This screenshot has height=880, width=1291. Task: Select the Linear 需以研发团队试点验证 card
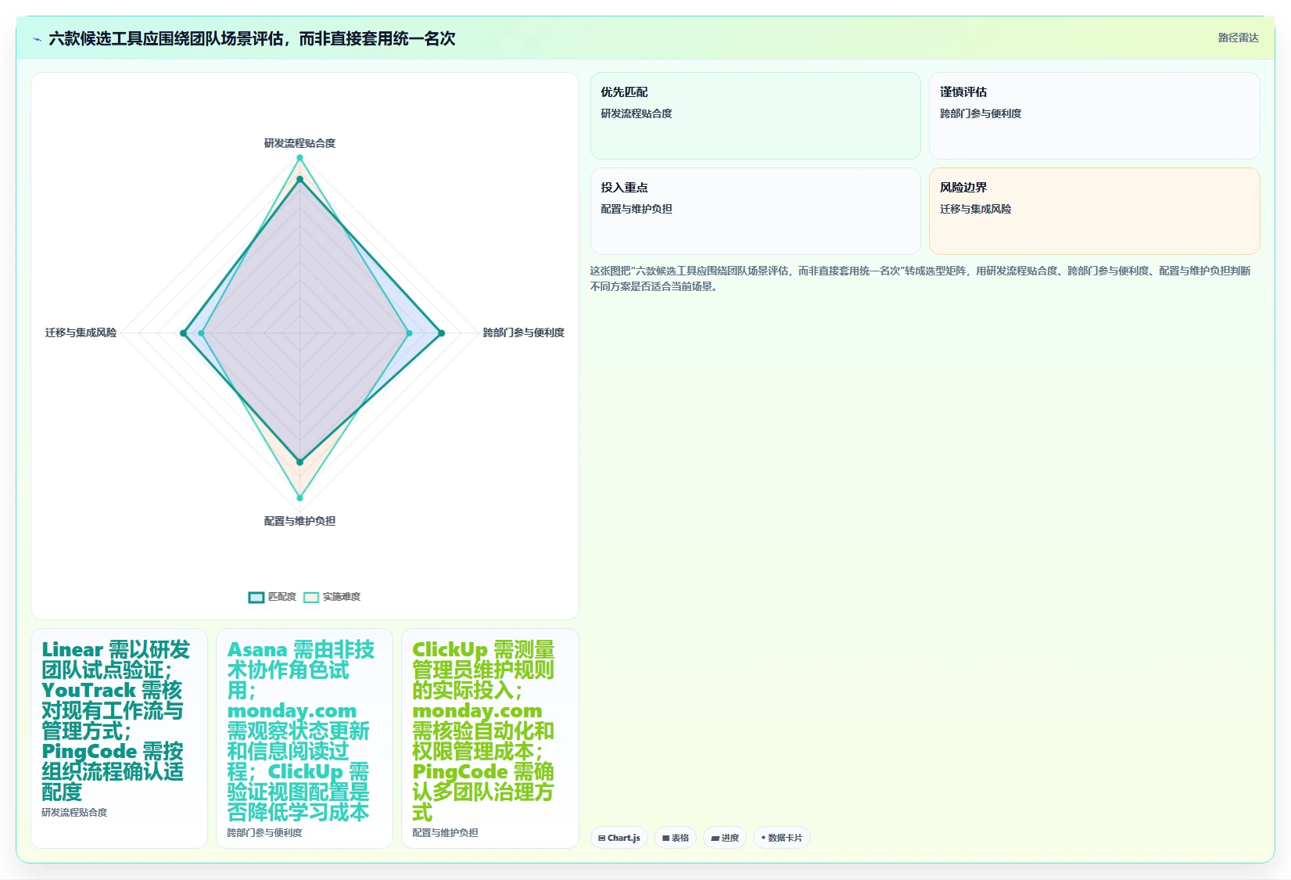coord(119,738)
